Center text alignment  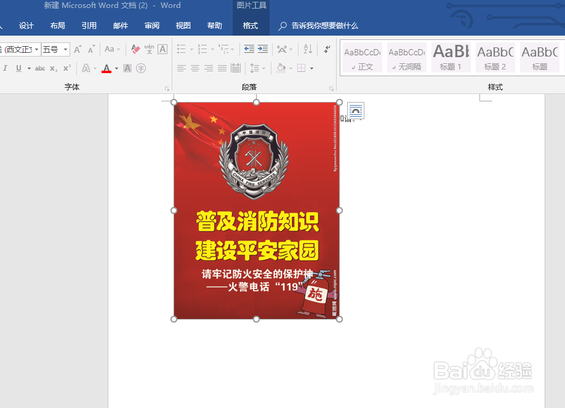point(195,68)
